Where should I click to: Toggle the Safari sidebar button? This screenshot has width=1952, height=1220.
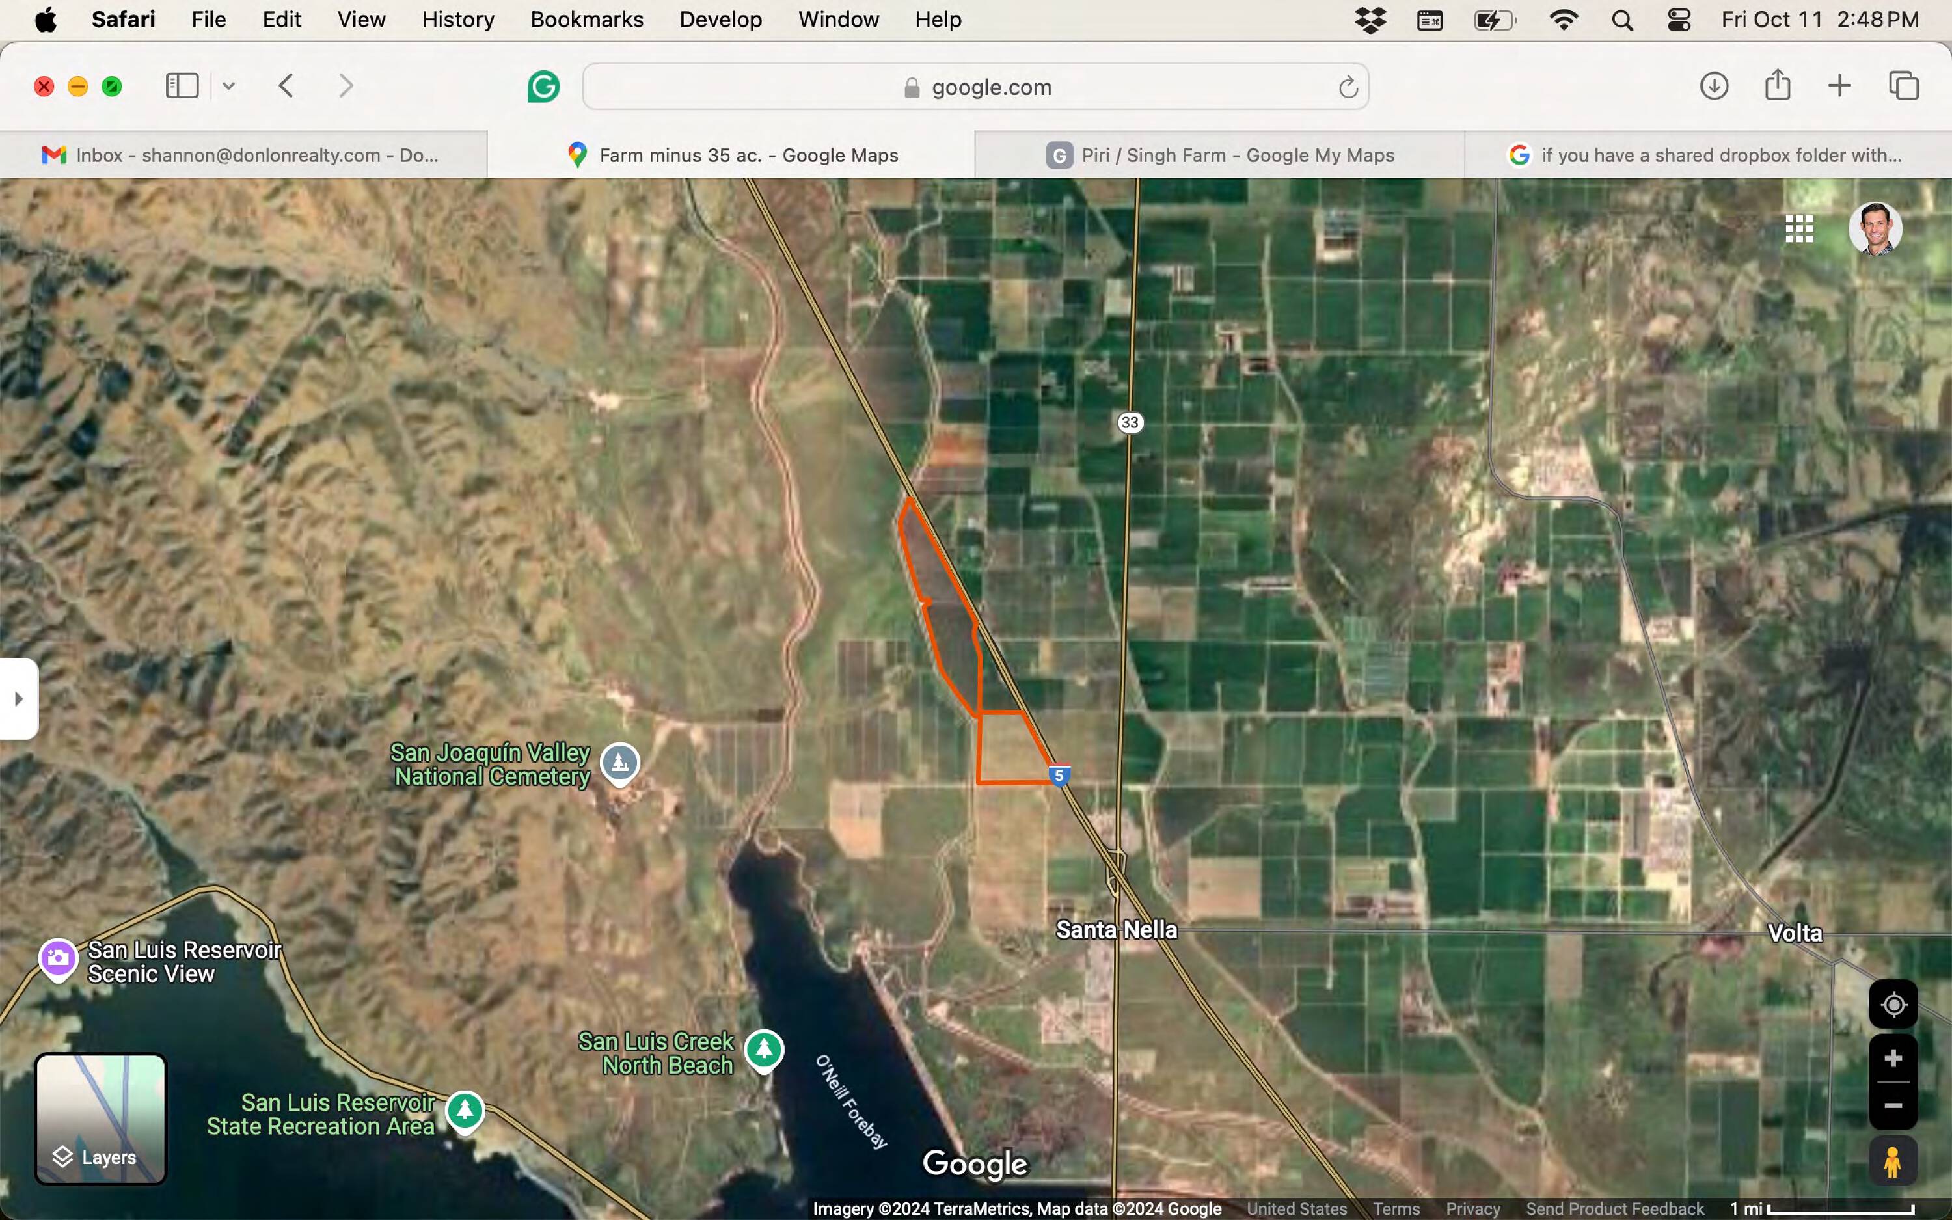coord(182,85)
